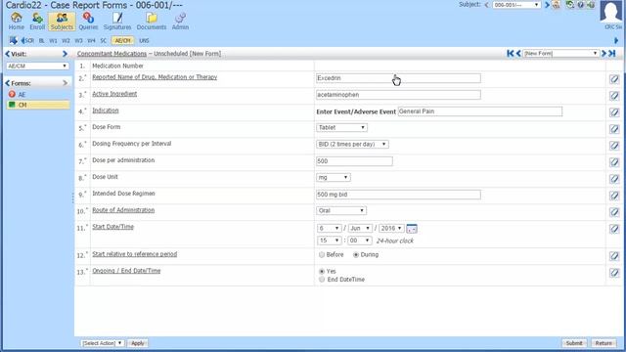This screenshot has width=626, height=352.
Task: Click the Return button
Action: tap(604, 343)
